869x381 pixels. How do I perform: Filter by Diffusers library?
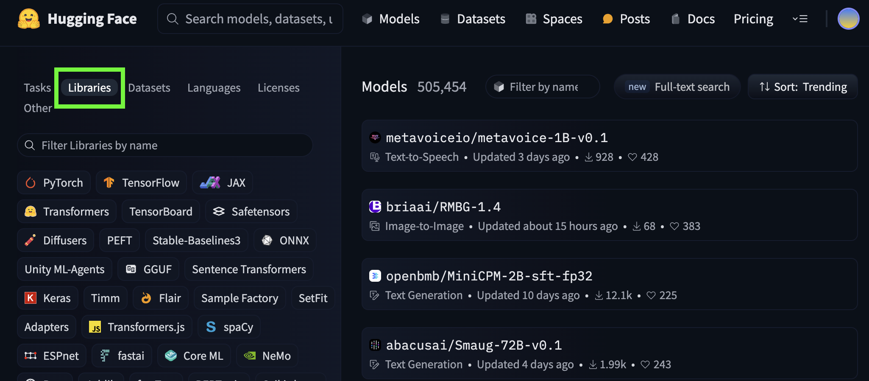point(56,241)
